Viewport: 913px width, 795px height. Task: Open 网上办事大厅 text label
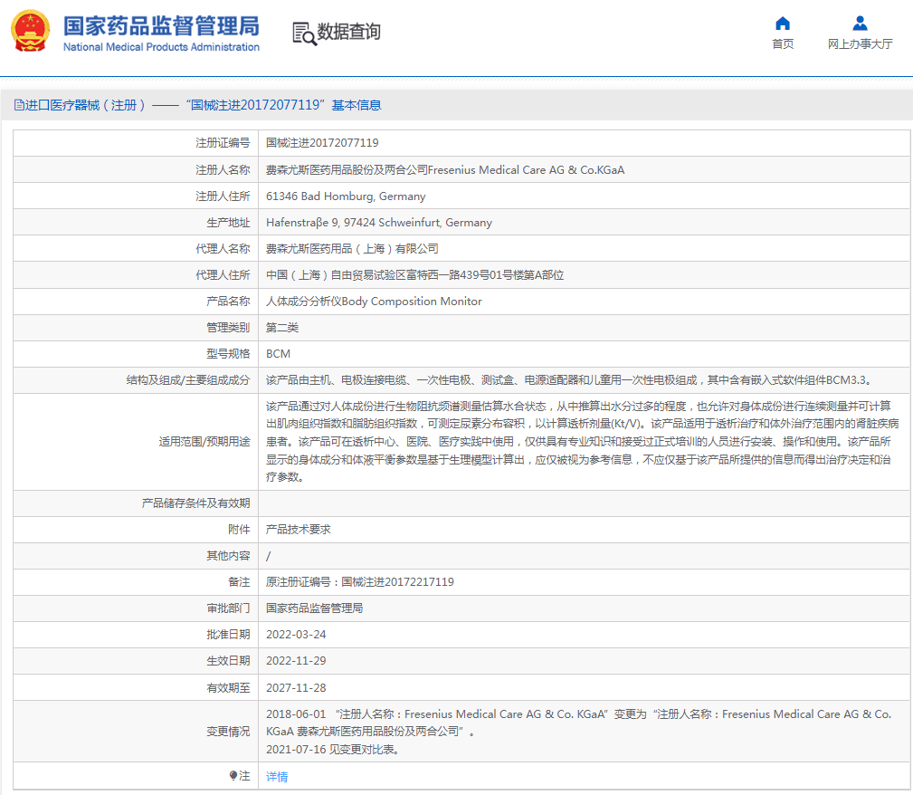click(x=860, y=43)
